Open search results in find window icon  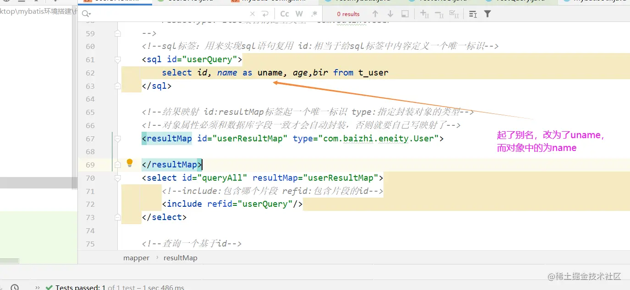pyautogui.click(x=405, y=14)
